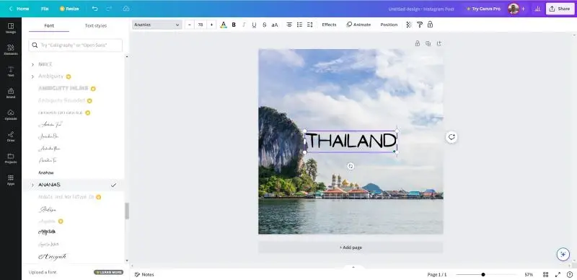Viewport: 577px width, 280px height.
Task: Click the font search field
Action: (76, 45)
